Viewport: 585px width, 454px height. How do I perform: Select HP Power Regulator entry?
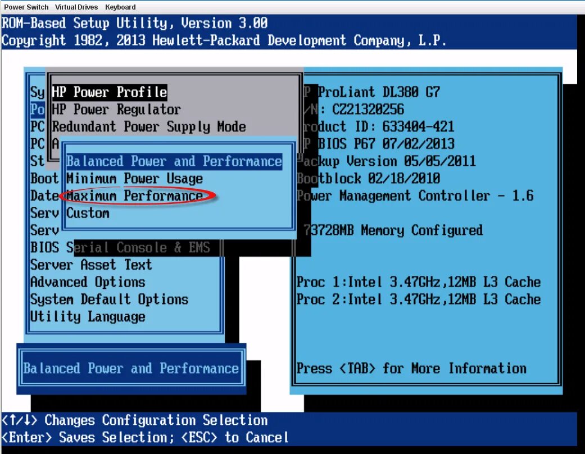[116, 110]
